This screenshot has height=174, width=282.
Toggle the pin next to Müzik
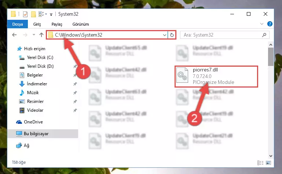tap(75, 93)
